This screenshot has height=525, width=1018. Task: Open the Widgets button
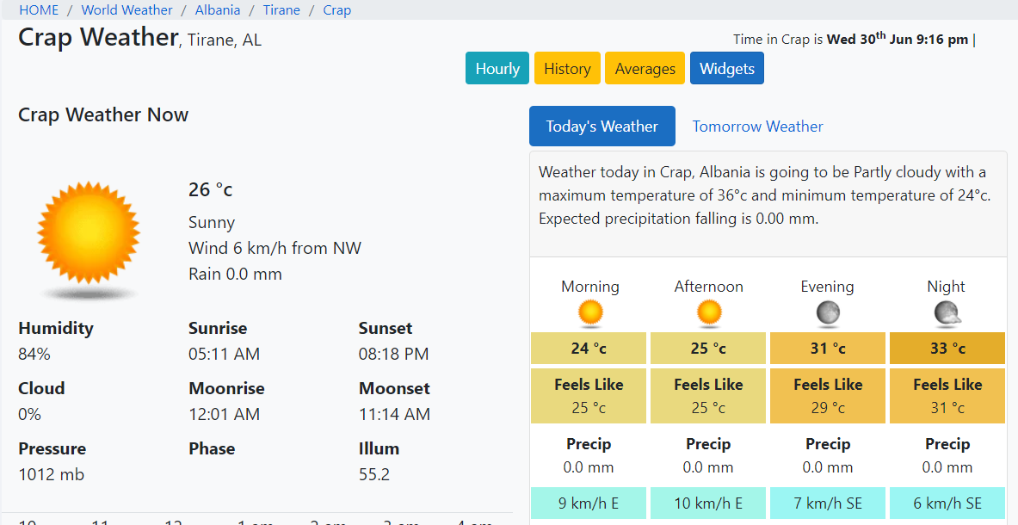[727, 69]
